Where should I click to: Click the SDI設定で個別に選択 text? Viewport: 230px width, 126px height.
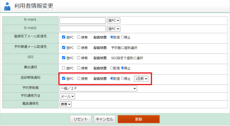point(127,58)
